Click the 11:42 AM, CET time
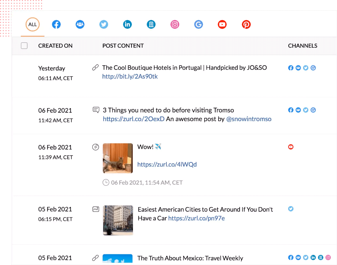Screen dimensions: 337x265 (x=56, y=120)
